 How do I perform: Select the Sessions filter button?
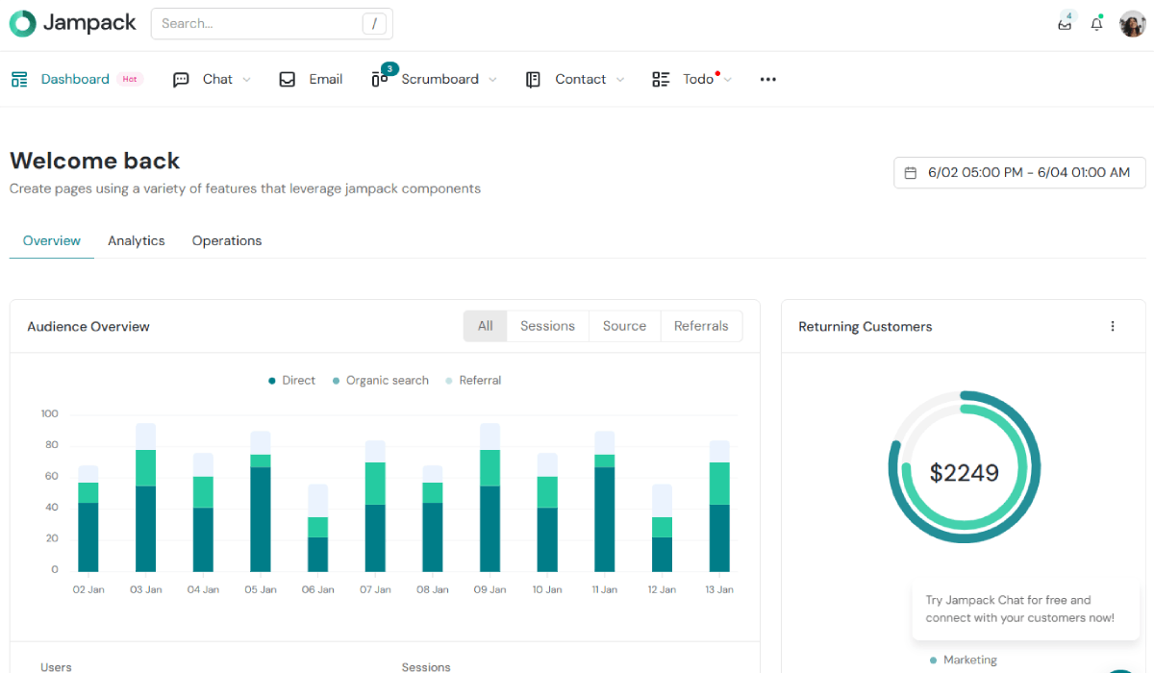(x=547, y=326)
